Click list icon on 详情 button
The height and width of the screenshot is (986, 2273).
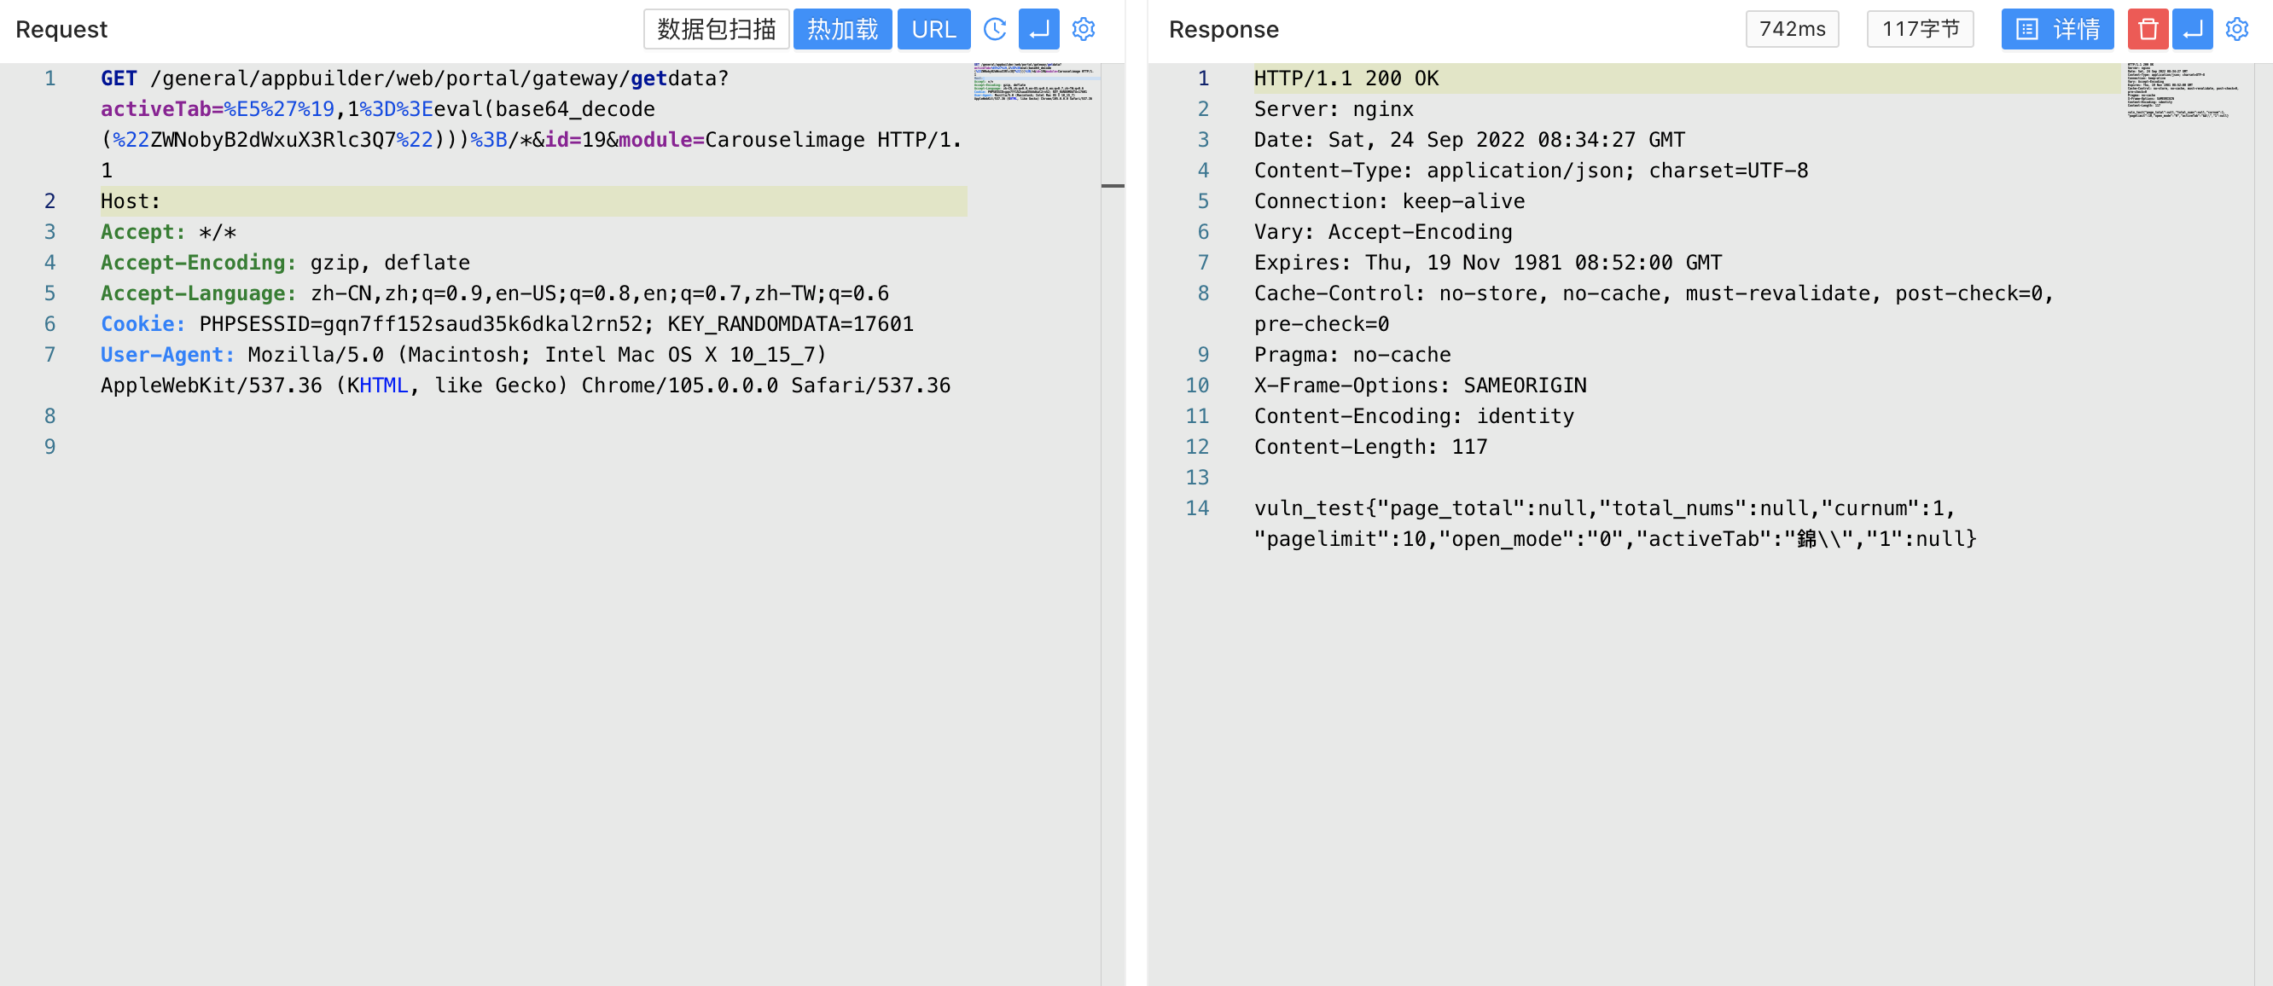[x=2028, y=29]
